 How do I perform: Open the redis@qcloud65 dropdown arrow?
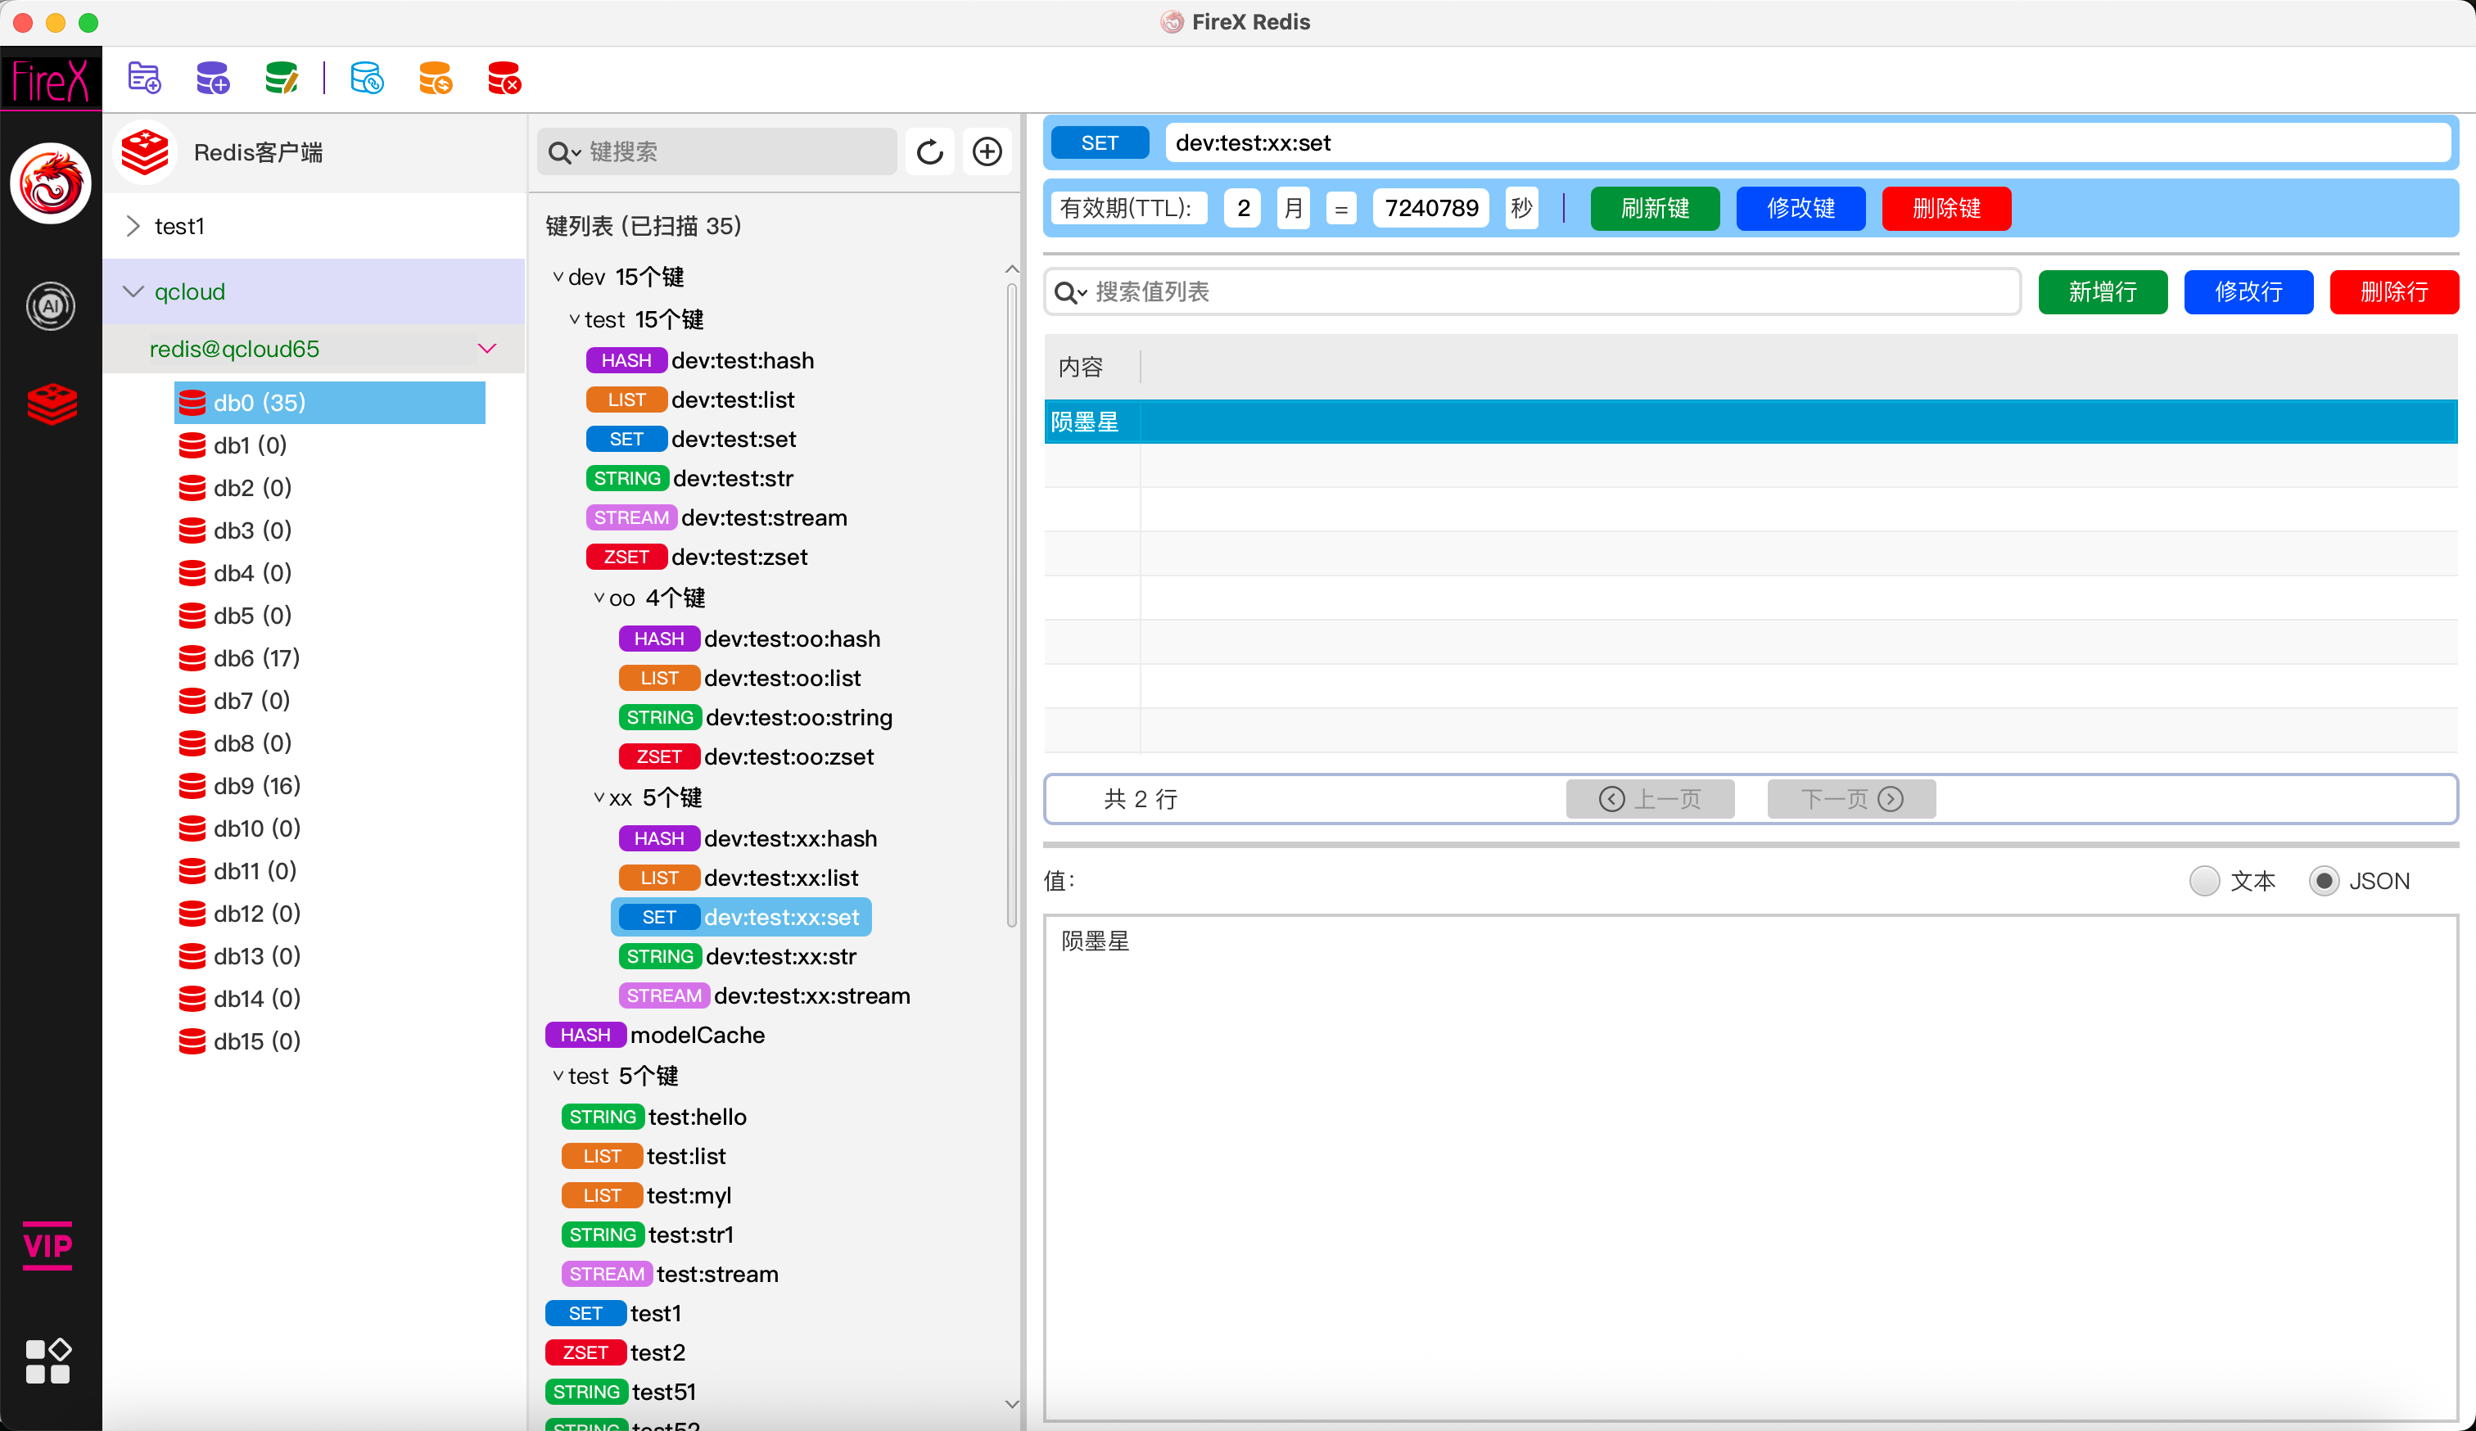(x=486, y=349)
